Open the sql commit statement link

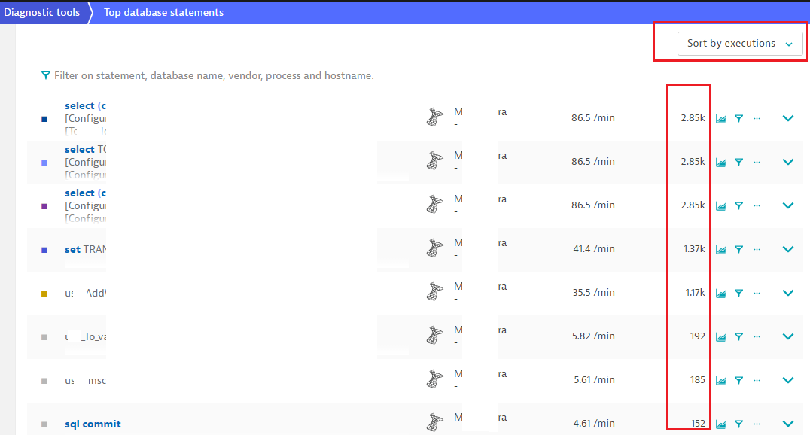(93, 424)
